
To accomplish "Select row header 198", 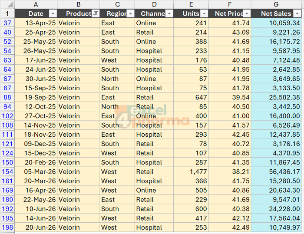I will coord(7,227).
